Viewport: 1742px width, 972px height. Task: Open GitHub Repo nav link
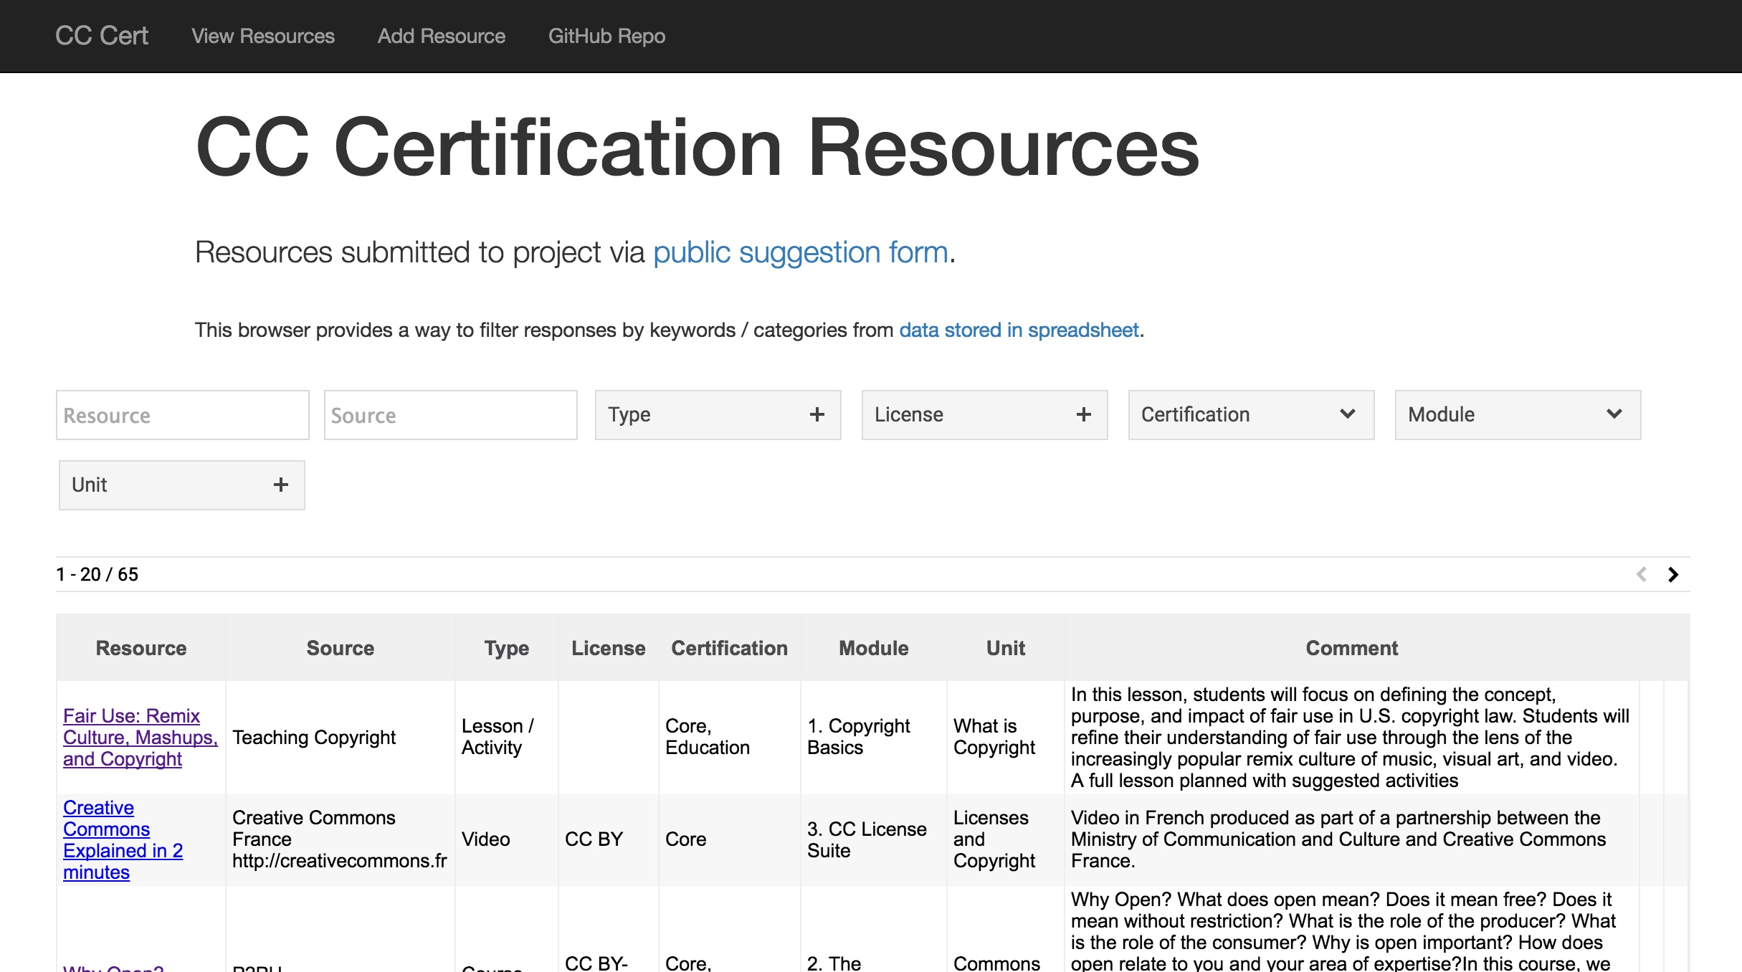pyautogui.click(x=606, y=36)
